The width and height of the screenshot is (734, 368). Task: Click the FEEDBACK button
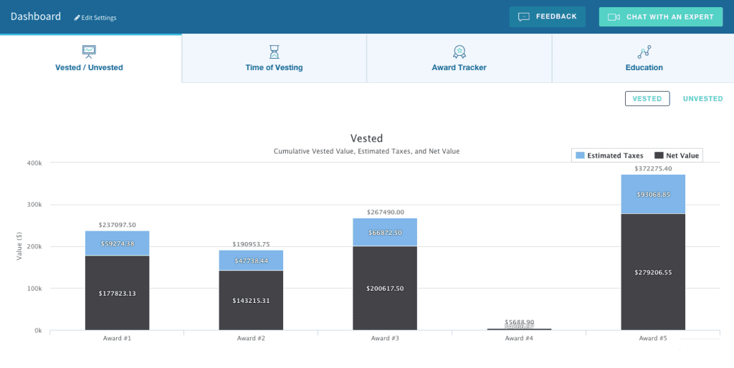coord(547,17)
